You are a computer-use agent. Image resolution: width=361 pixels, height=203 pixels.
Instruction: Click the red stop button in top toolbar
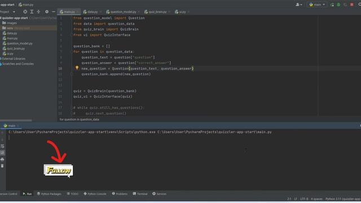click(x=352, y=5)
